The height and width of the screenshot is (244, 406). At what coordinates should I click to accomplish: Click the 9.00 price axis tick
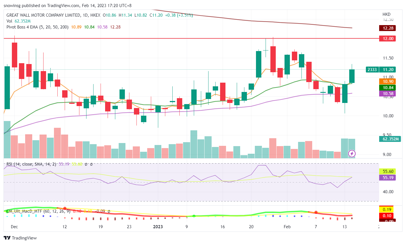coord(387,154)
